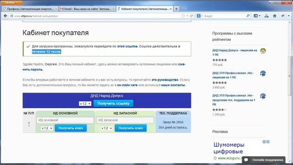The width and height of the screenshot is (293, 165).
Task: Go back with the browser back arrow
Action: point(5,16)
